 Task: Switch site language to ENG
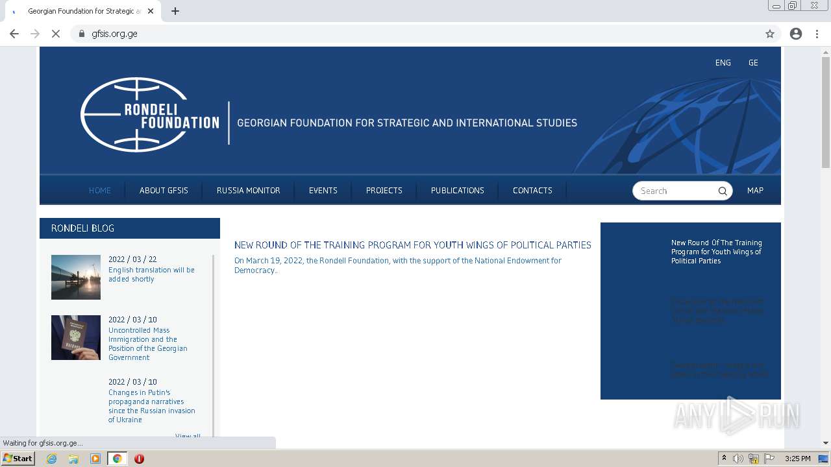pos(723,63)
